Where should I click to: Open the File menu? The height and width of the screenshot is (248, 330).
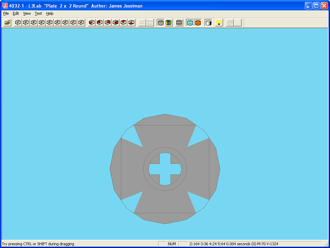point(6,13)
